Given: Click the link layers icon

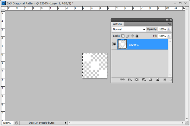Looking at the screenshot, I should pyautogui.click(x=122, y=79).
